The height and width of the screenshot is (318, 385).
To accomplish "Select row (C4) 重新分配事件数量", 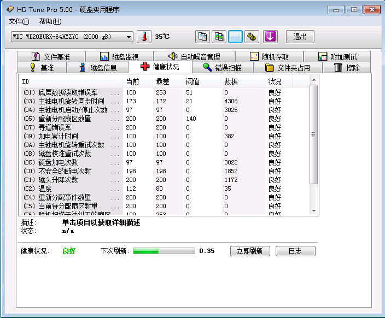I will [x=164, y=197].
